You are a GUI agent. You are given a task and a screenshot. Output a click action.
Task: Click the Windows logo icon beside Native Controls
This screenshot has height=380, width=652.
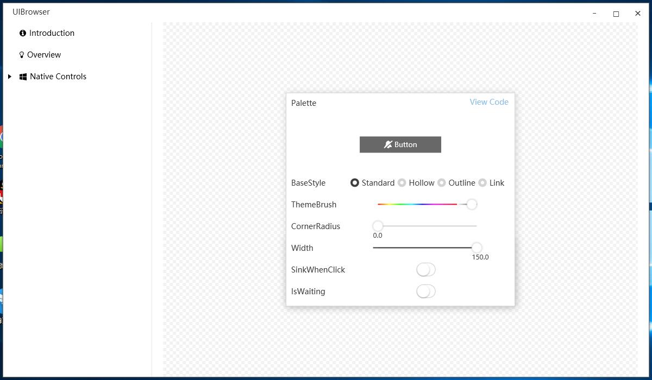tap(23, 77)
